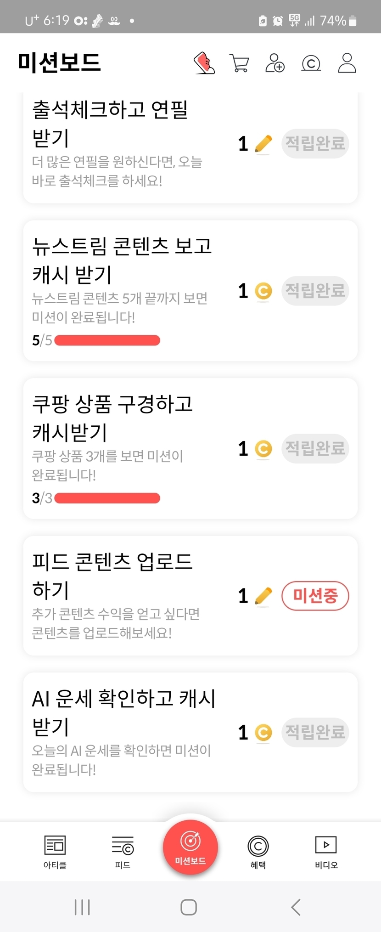Go to the 아티클 tab
This screenshot has height=932, width=381.
[55, 851]
